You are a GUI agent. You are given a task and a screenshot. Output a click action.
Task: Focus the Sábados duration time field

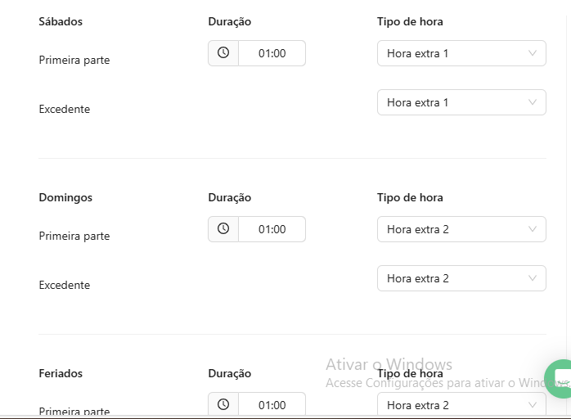tap(272, 53)
